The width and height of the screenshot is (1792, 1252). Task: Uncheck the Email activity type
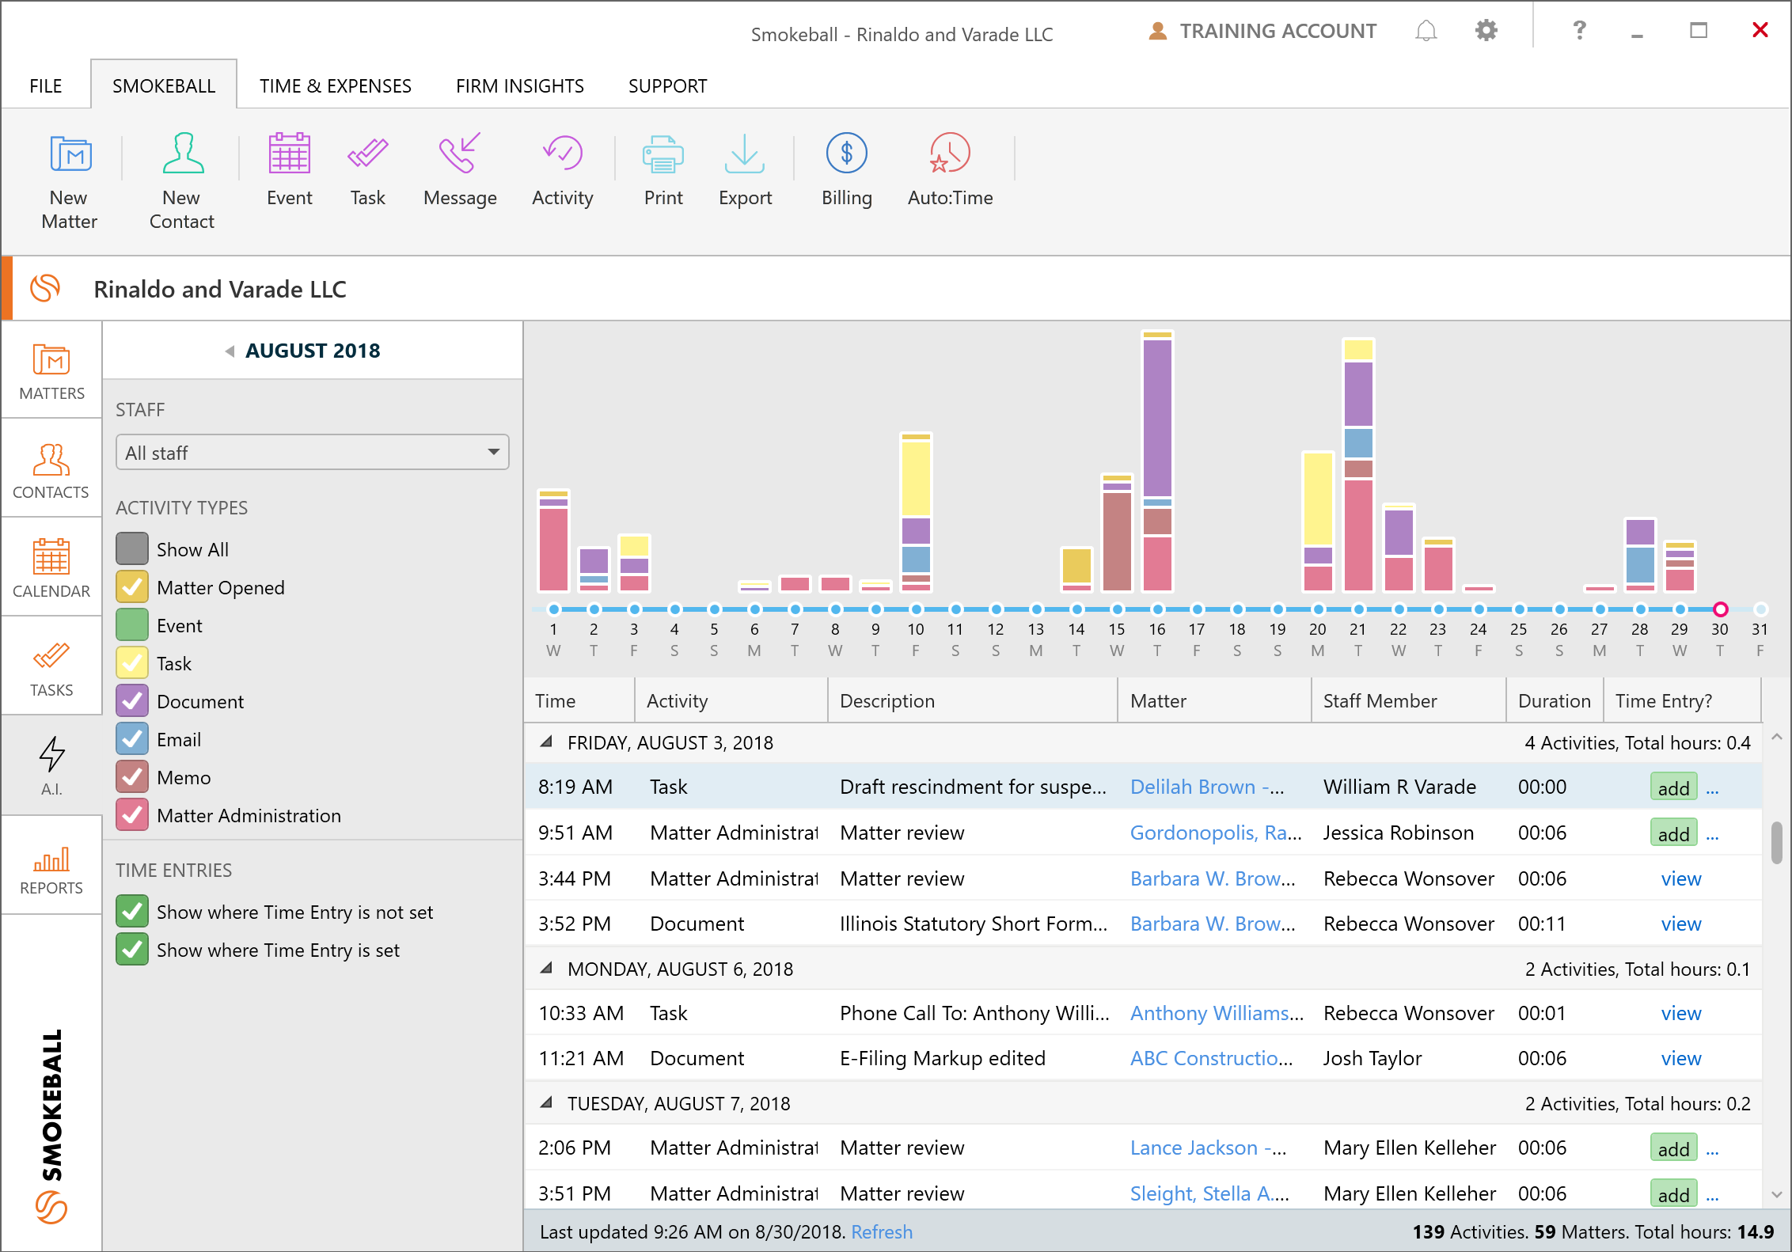pyautogui.click(x=132, y=739)
